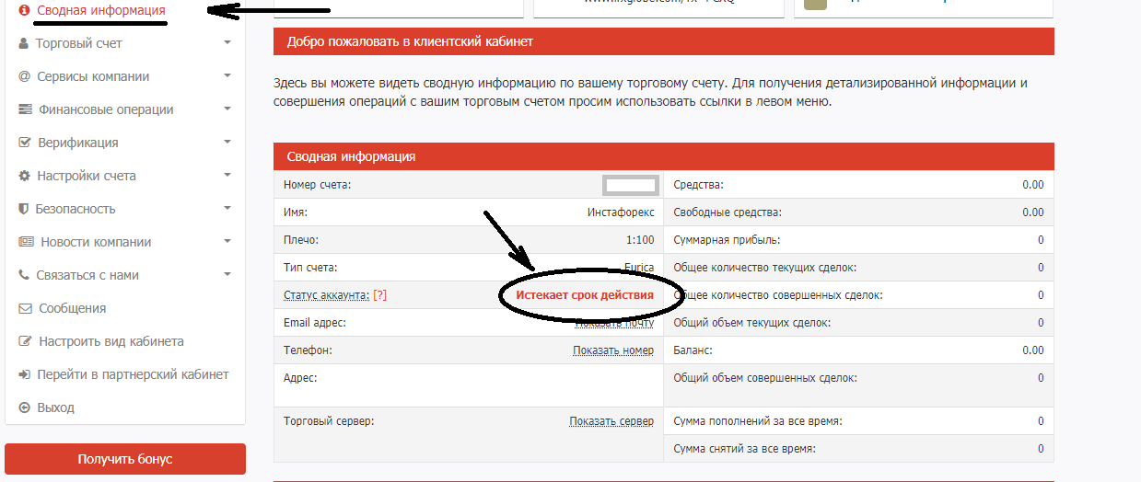Click the Показать сервер link
This screenshot has width=1141, height=482.
[x=611, y=421]
